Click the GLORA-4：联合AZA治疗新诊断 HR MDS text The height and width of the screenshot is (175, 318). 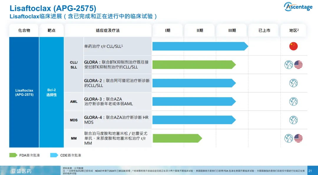(x=116, y=120)
